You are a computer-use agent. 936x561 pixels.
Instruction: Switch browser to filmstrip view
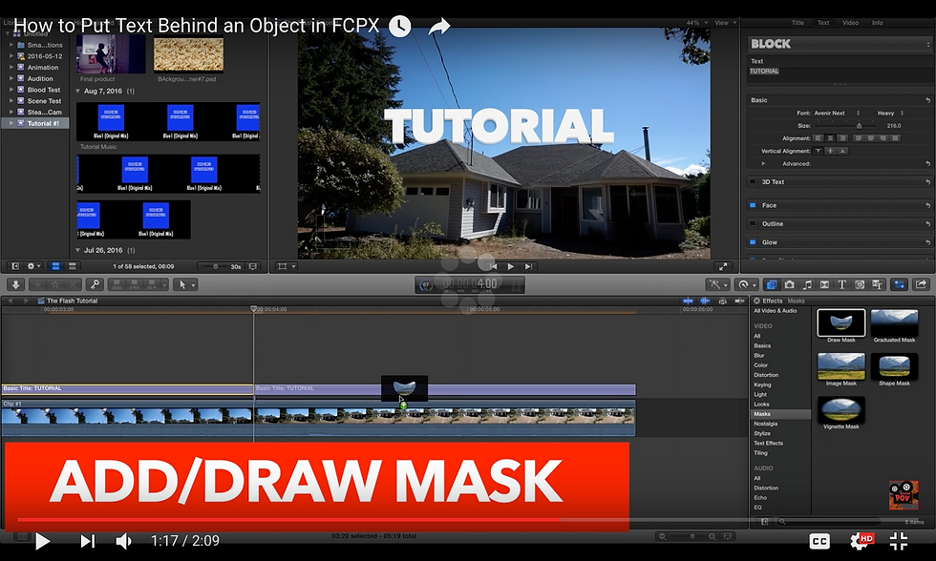[55, 266]
